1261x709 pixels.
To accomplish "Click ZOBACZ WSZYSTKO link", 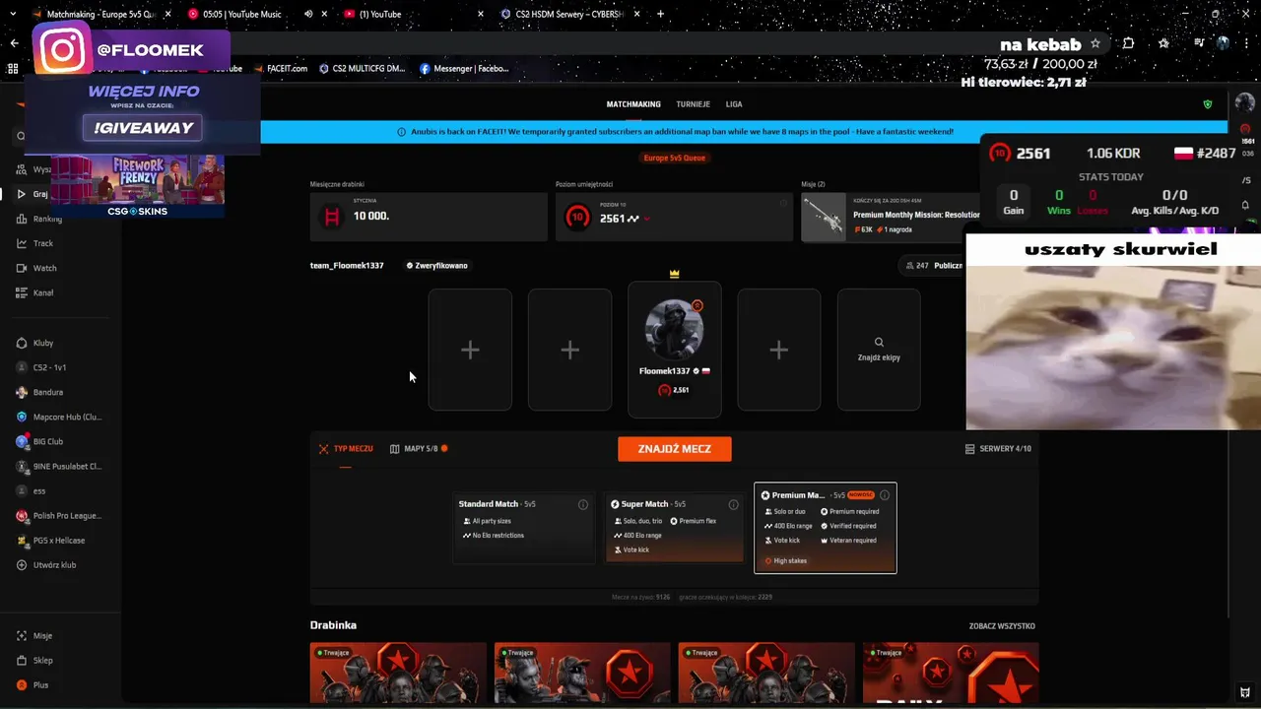I will point(1002,626).
